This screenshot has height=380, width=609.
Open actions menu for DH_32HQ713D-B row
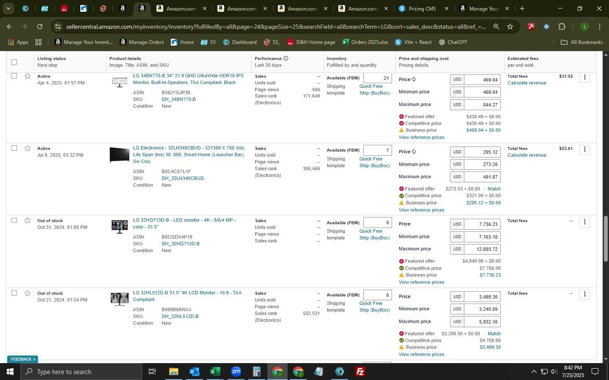click(x=584, y=222)
